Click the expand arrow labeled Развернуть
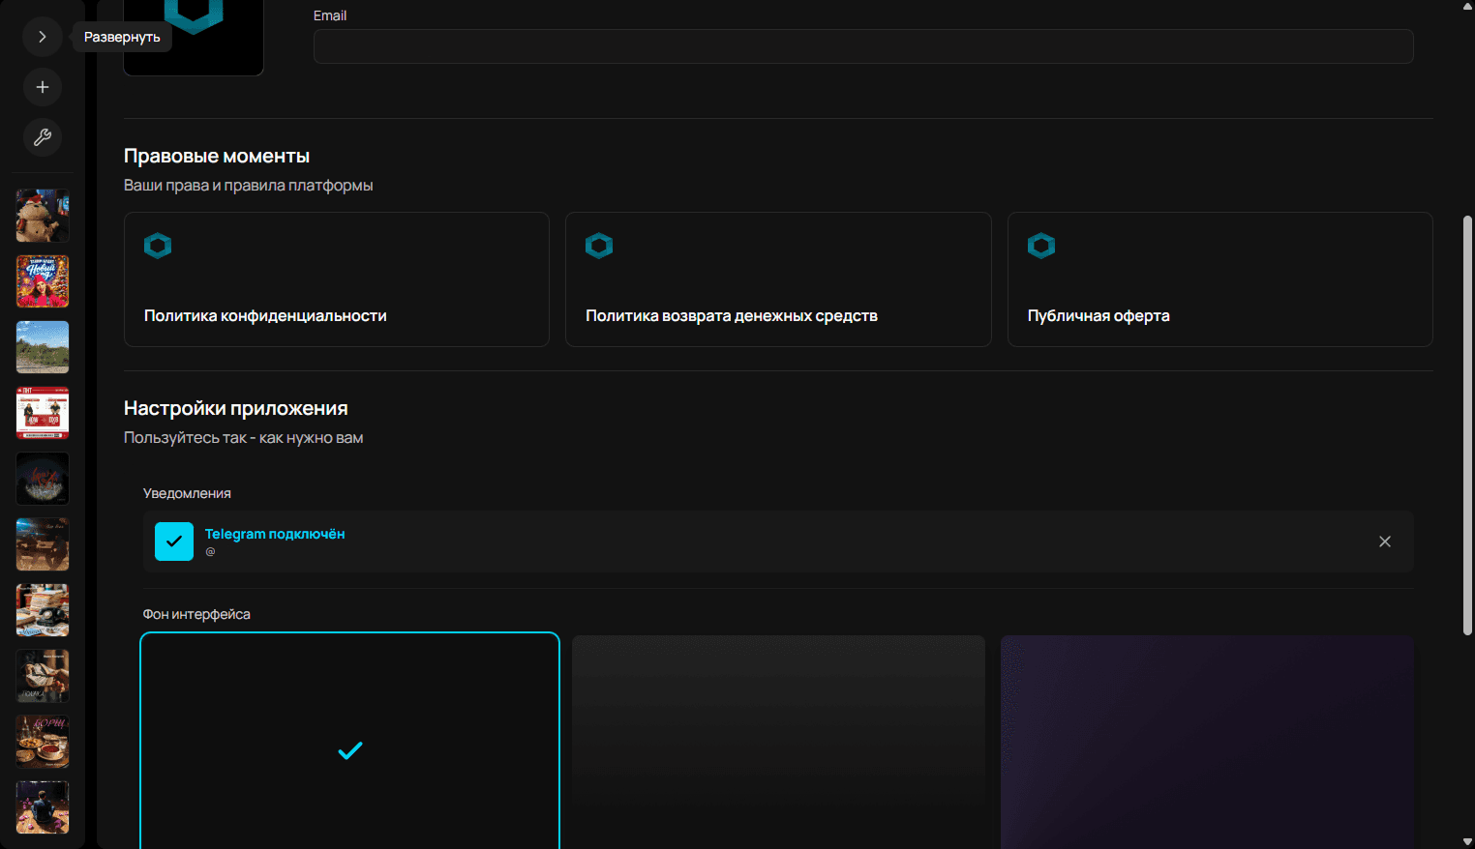This screenshot has height=849, width=1475. click(43, 36)
